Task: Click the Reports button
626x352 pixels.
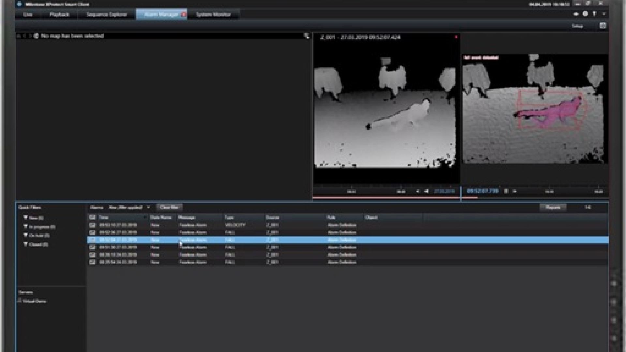Action: point(553,207)
